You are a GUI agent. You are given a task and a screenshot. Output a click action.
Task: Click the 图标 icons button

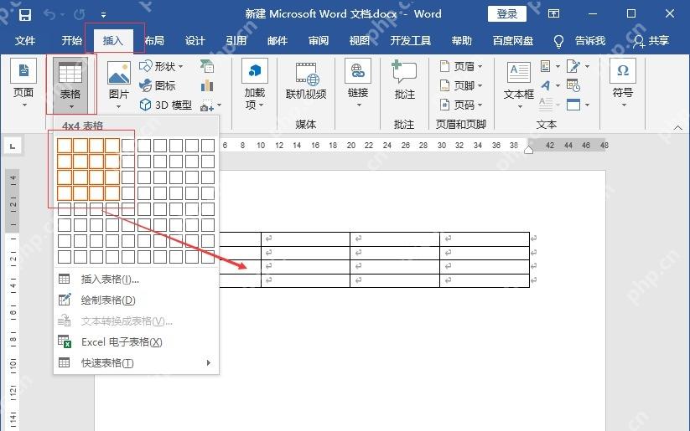pos(157,85)
